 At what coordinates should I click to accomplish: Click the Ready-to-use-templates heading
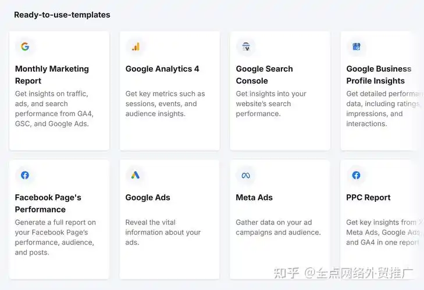click(62, 14)
